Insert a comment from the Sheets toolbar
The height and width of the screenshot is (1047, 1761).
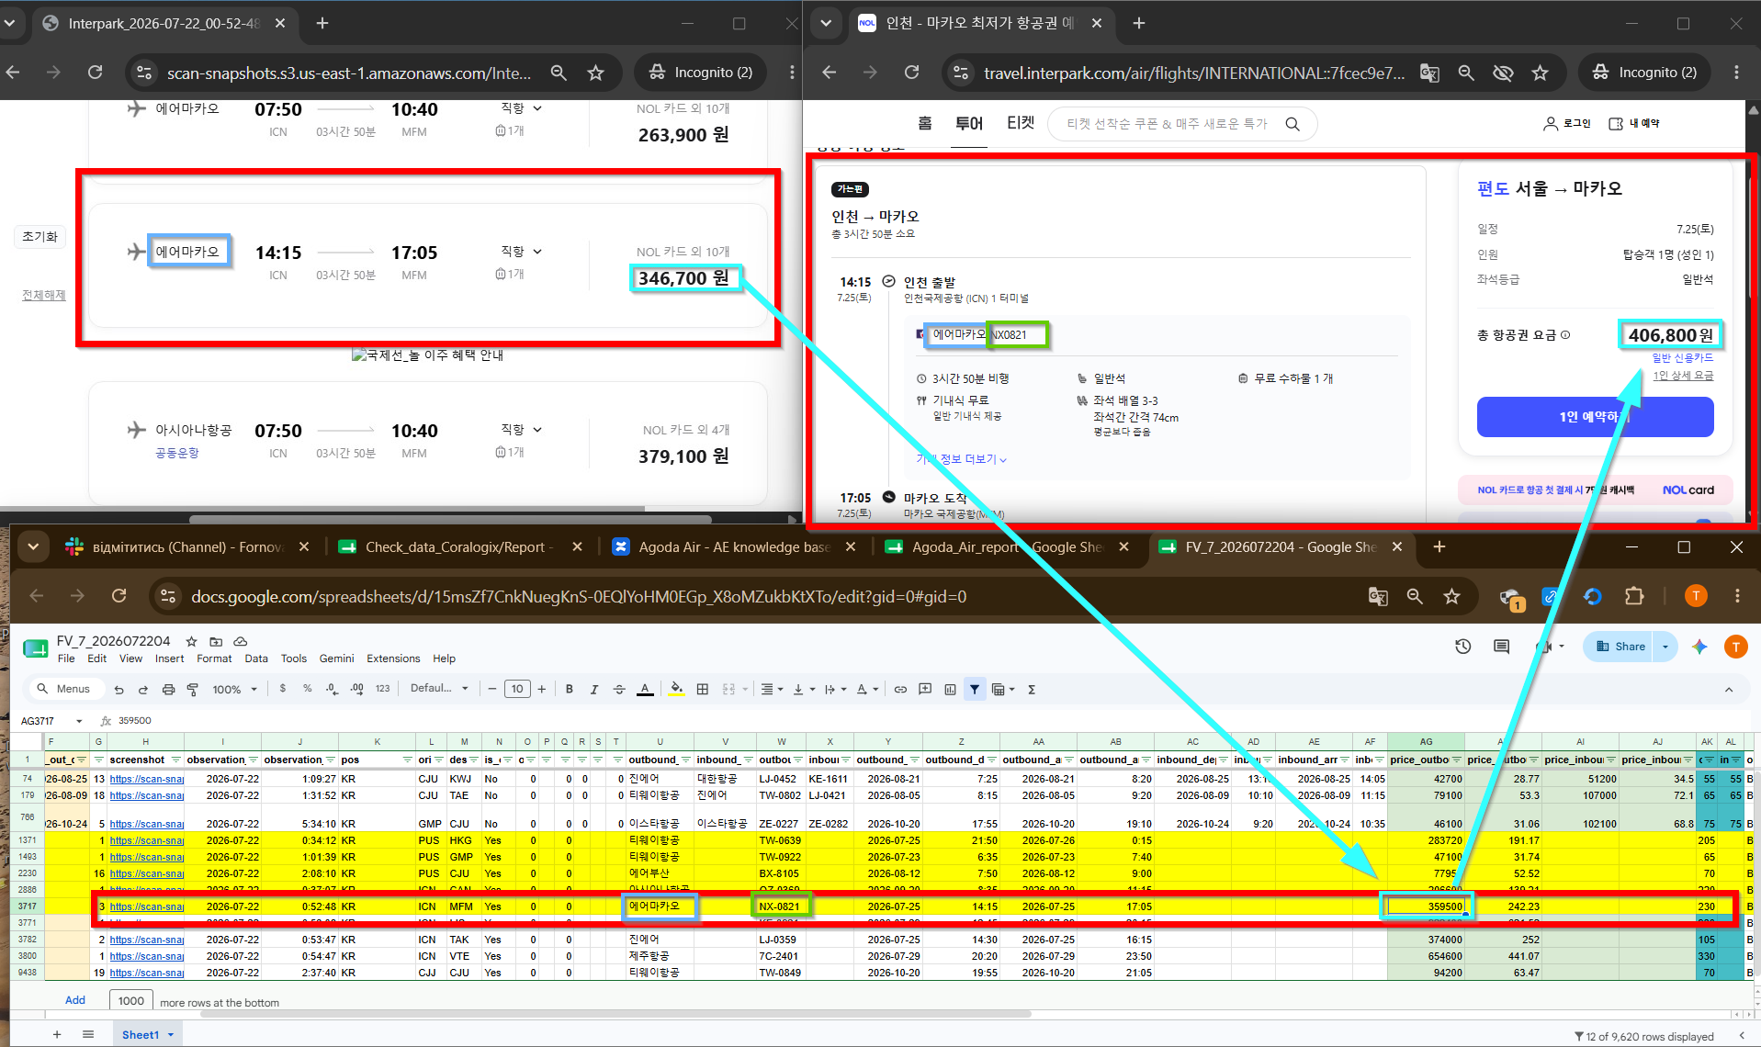click(925, 689)
